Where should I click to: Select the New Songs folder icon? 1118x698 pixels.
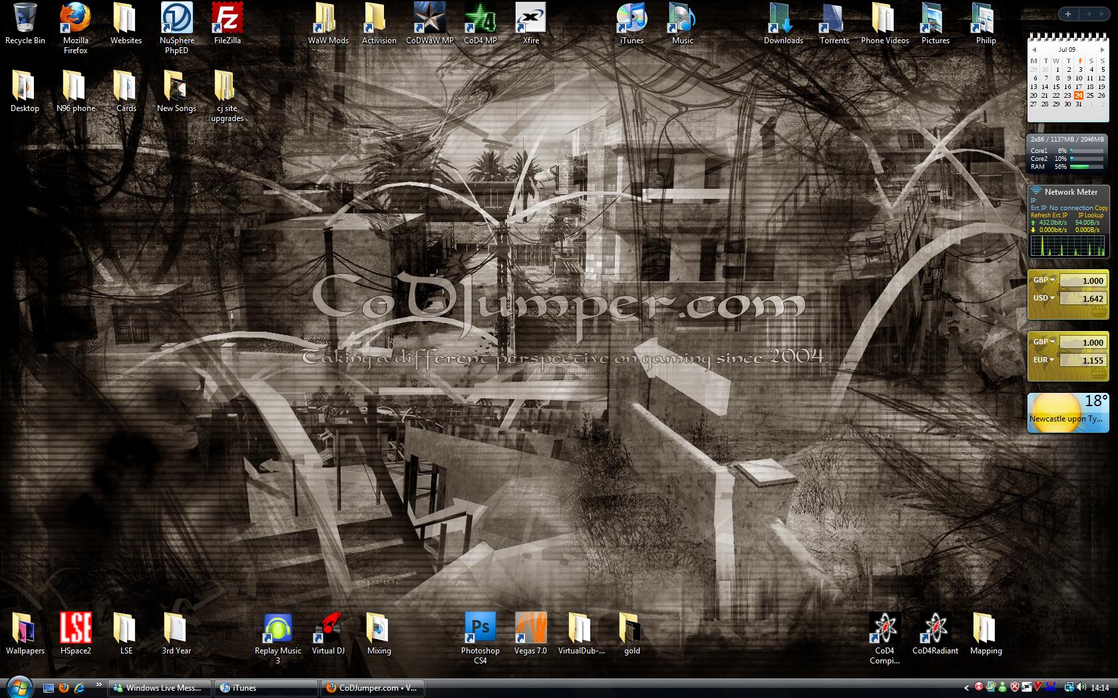click(x=176, y=92)
